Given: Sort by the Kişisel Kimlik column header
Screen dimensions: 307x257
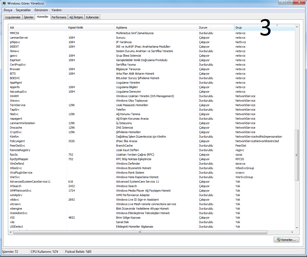Looking at the screenshot, I should [90, 28].
